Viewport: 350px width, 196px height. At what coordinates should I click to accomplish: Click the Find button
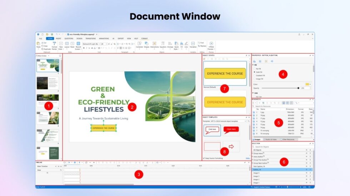201,43
